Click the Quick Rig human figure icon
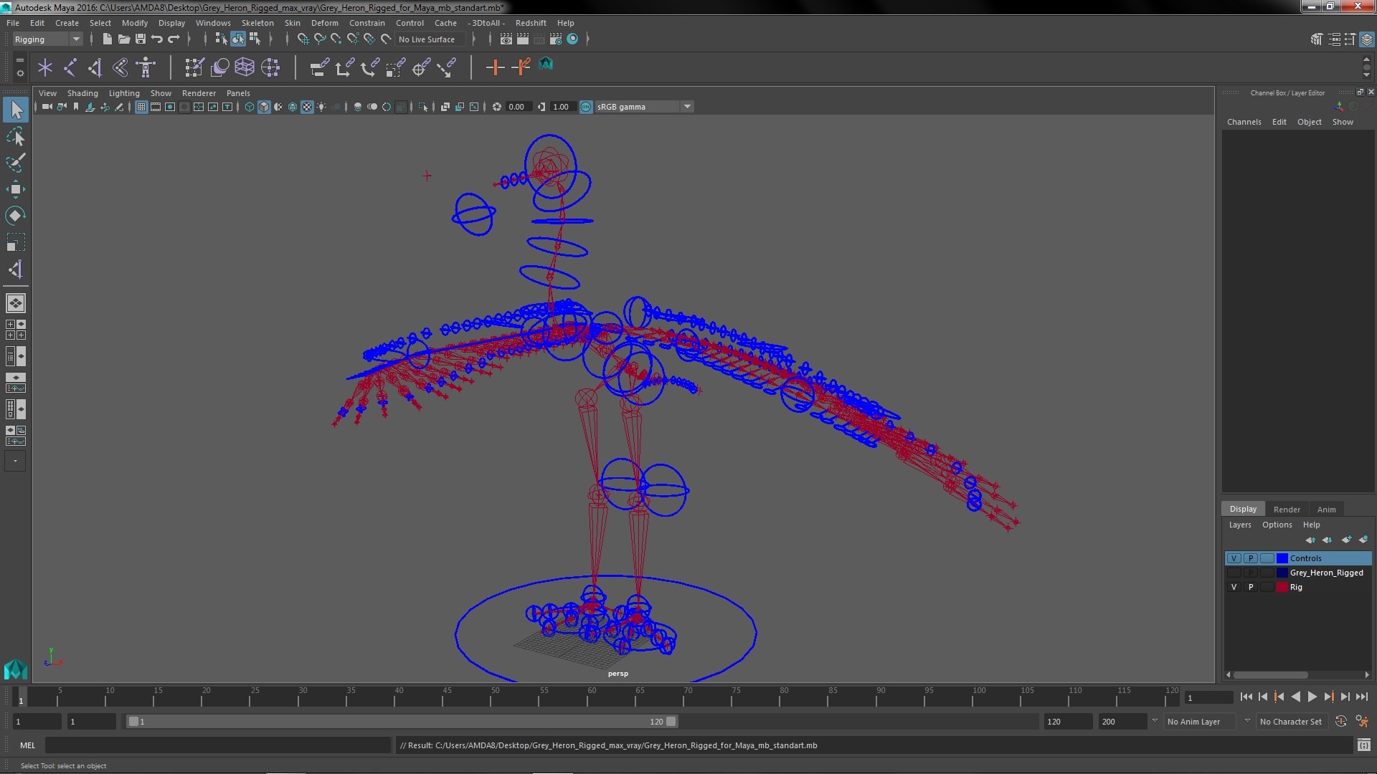The width and height of the screenshot is (1377, 774). pos(146,67)
